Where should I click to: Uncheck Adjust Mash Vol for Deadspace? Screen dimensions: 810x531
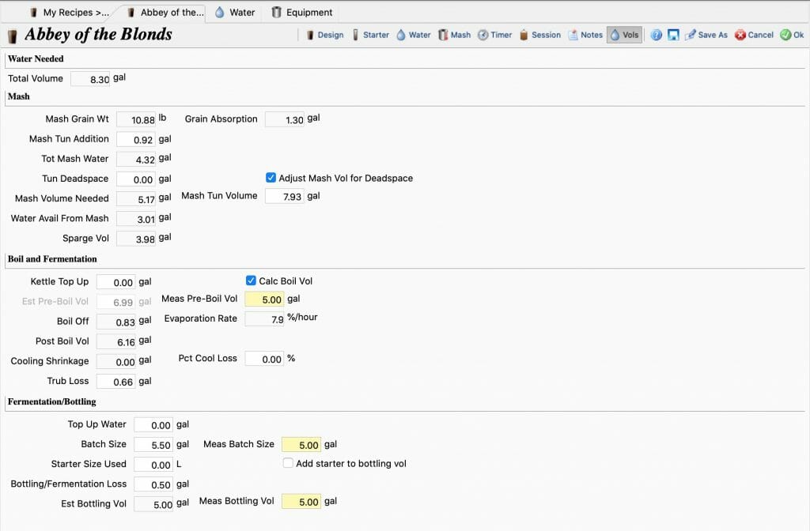coord(271,178)
